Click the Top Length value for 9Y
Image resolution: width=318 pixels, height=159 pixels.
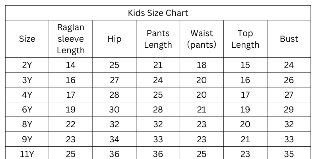coord(245,139)
